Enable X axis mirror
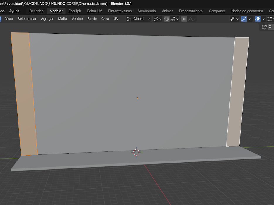Screen dimensions: 274x205 coord(270,27)
